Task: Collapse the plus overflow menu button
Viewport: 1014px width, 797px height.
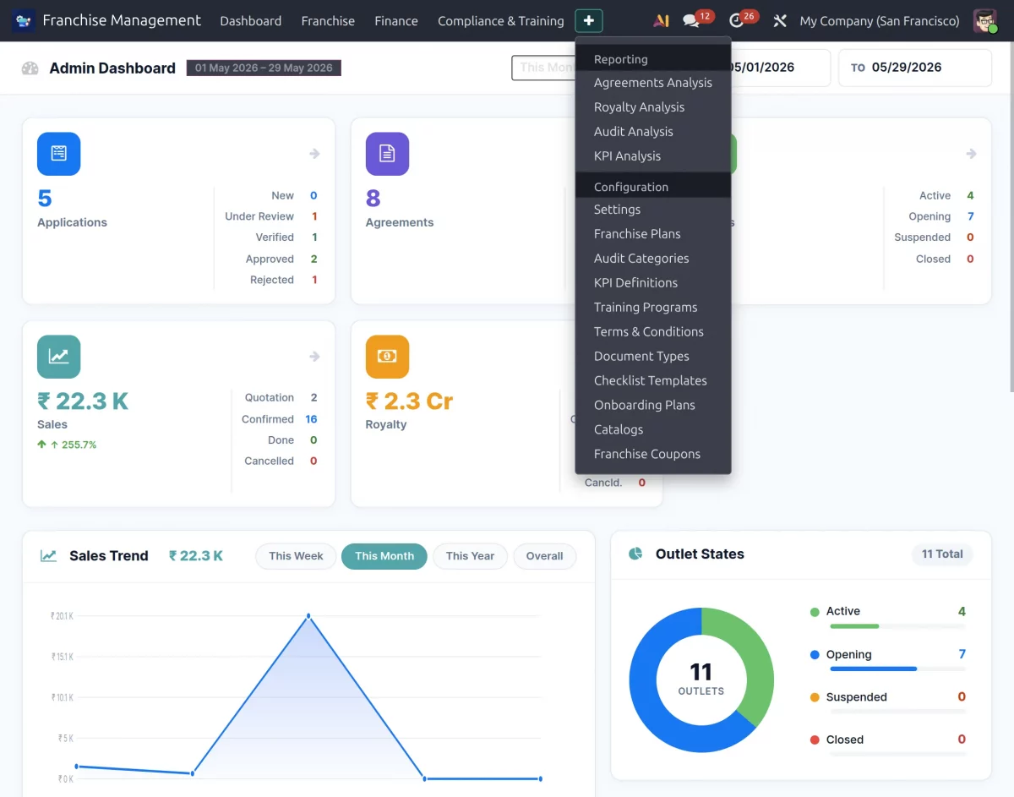Action: (589, 20)
